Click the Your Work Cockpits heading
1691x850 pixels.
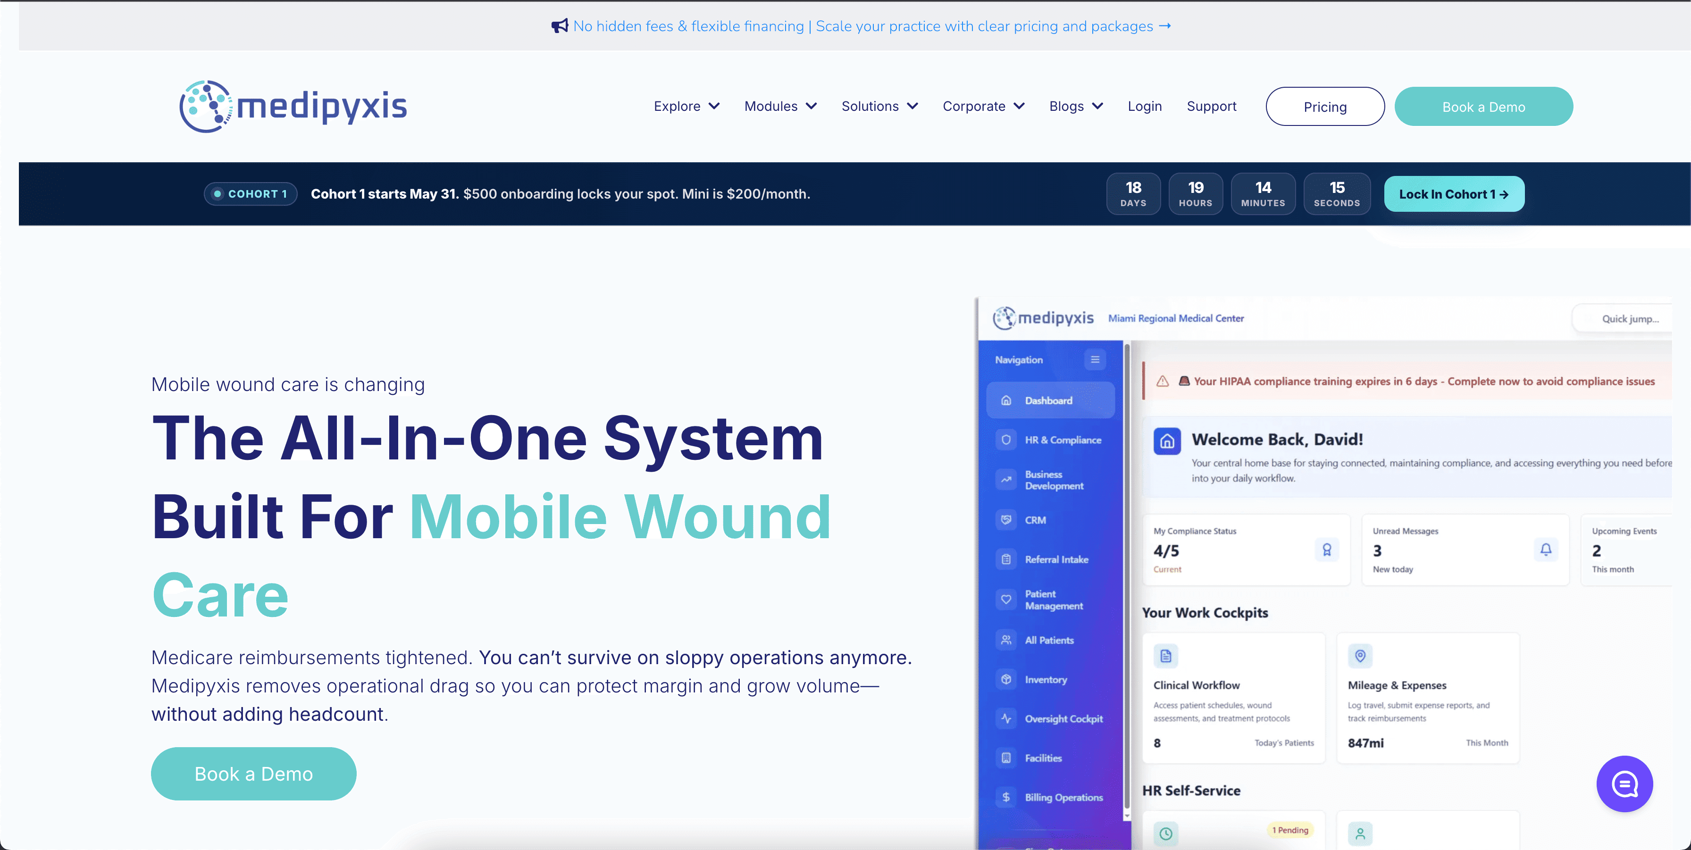click(x=1205, y=612)
